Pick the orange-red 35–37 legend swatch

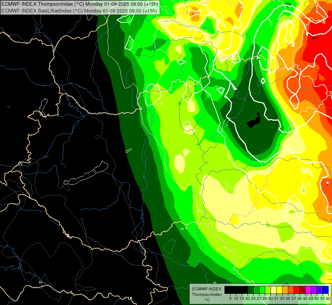coord(291,290)
